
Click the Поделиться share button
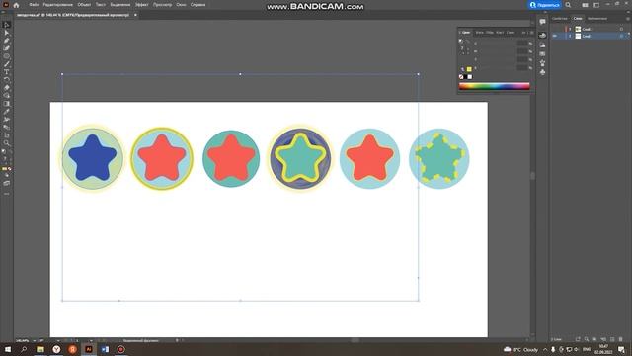pyautogui.click(x=545, y=5)
